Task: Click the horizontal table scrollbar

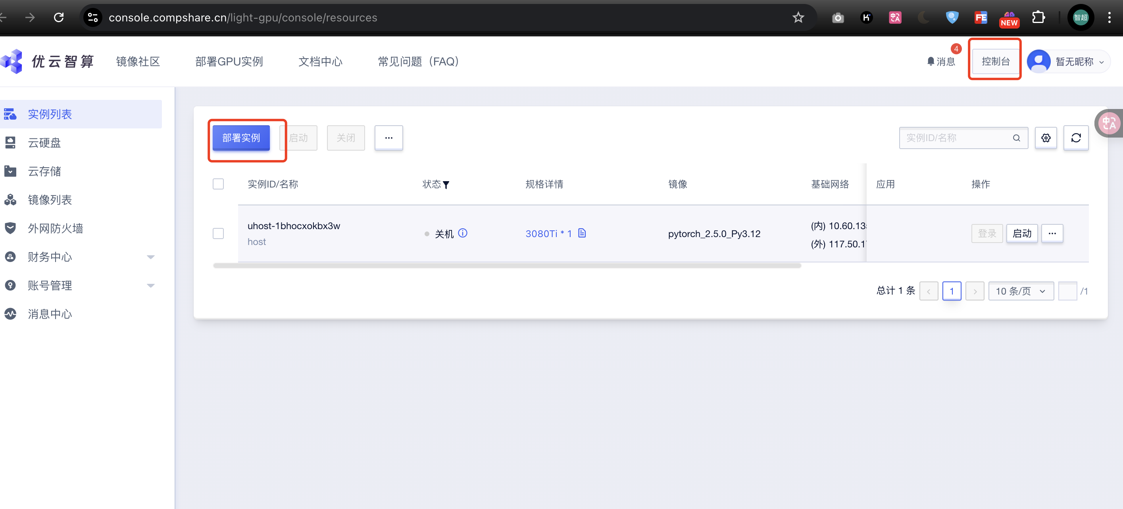Action: [507, 266]
